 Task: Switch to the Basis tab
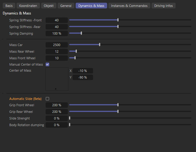click(9, 6)
